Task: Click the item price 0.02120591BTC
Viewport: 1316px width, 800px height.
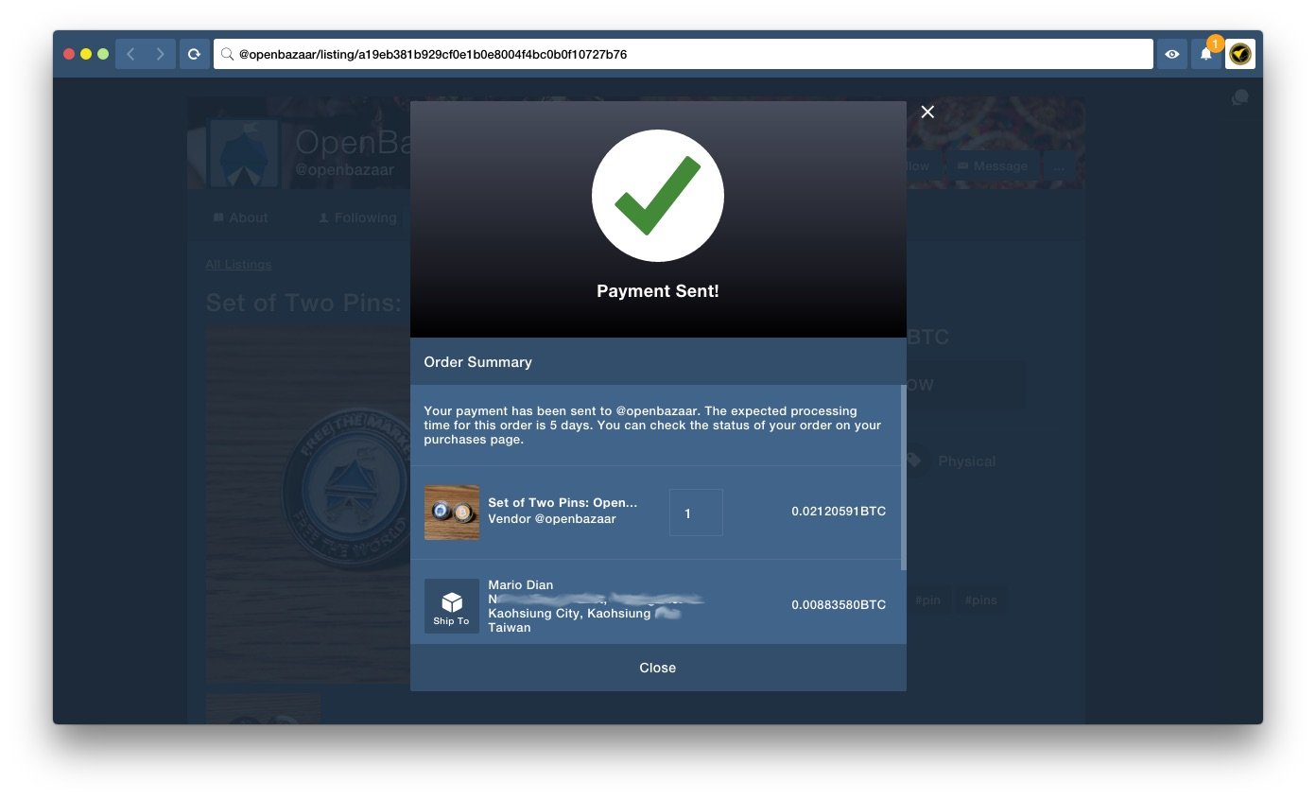Action: [839, 512]
